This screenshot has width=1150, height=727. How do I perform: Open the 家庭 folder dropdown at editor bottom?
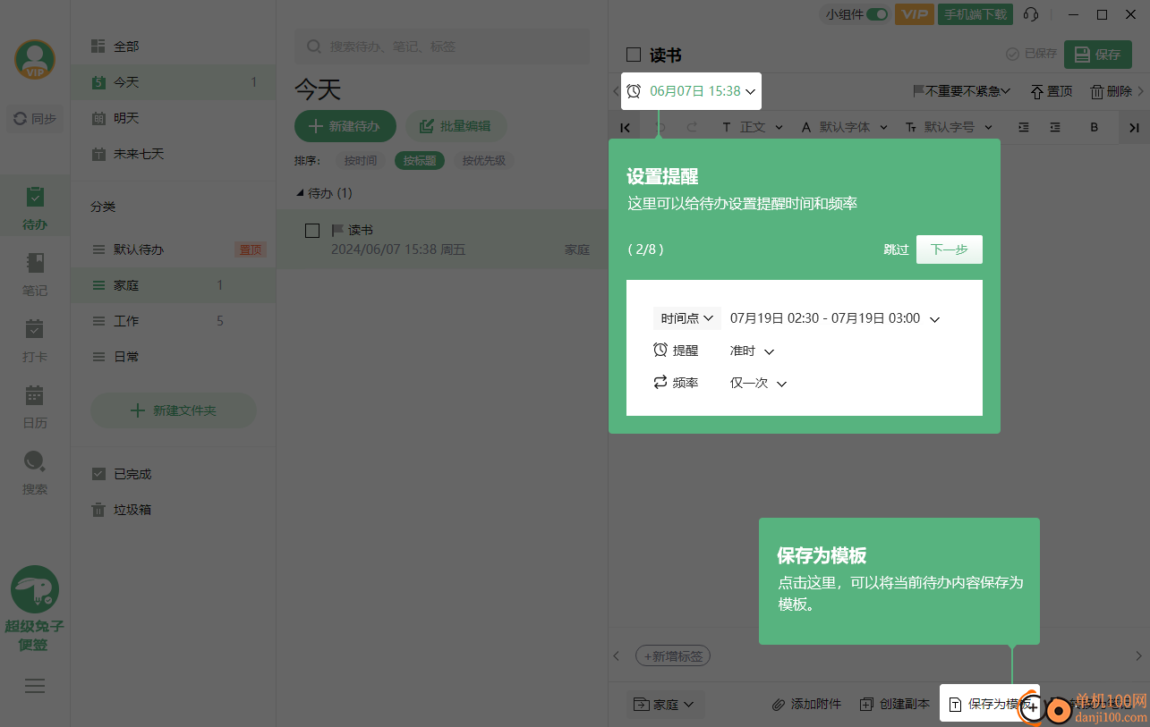[664, 705]
